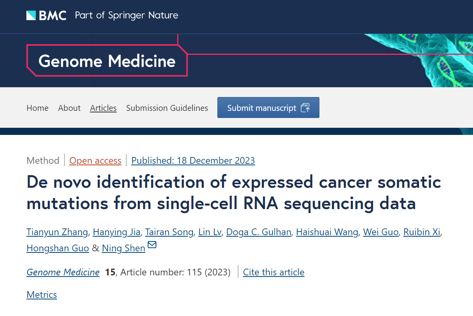Open author Hongshan Guo's link
This screenshot has width=473, height=316.
coord(58,248)
